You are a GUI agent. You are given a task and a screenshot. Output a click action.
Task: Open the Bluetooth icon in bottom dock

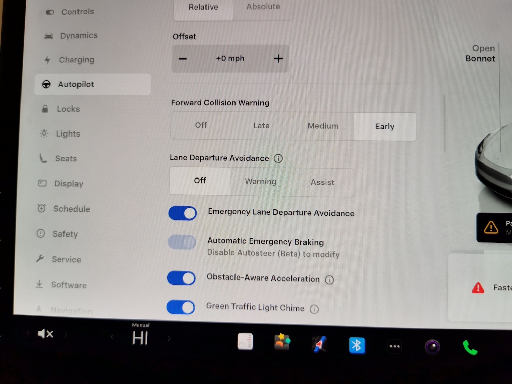click(357, 345)
